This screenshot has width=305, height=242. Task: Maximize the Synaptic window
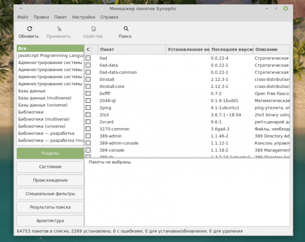(276, 9)
